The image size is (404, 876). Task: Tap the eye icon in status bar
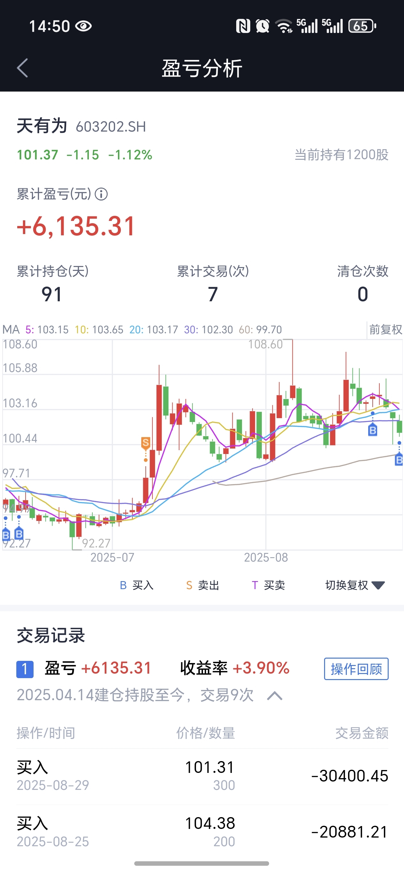(83, 26)
